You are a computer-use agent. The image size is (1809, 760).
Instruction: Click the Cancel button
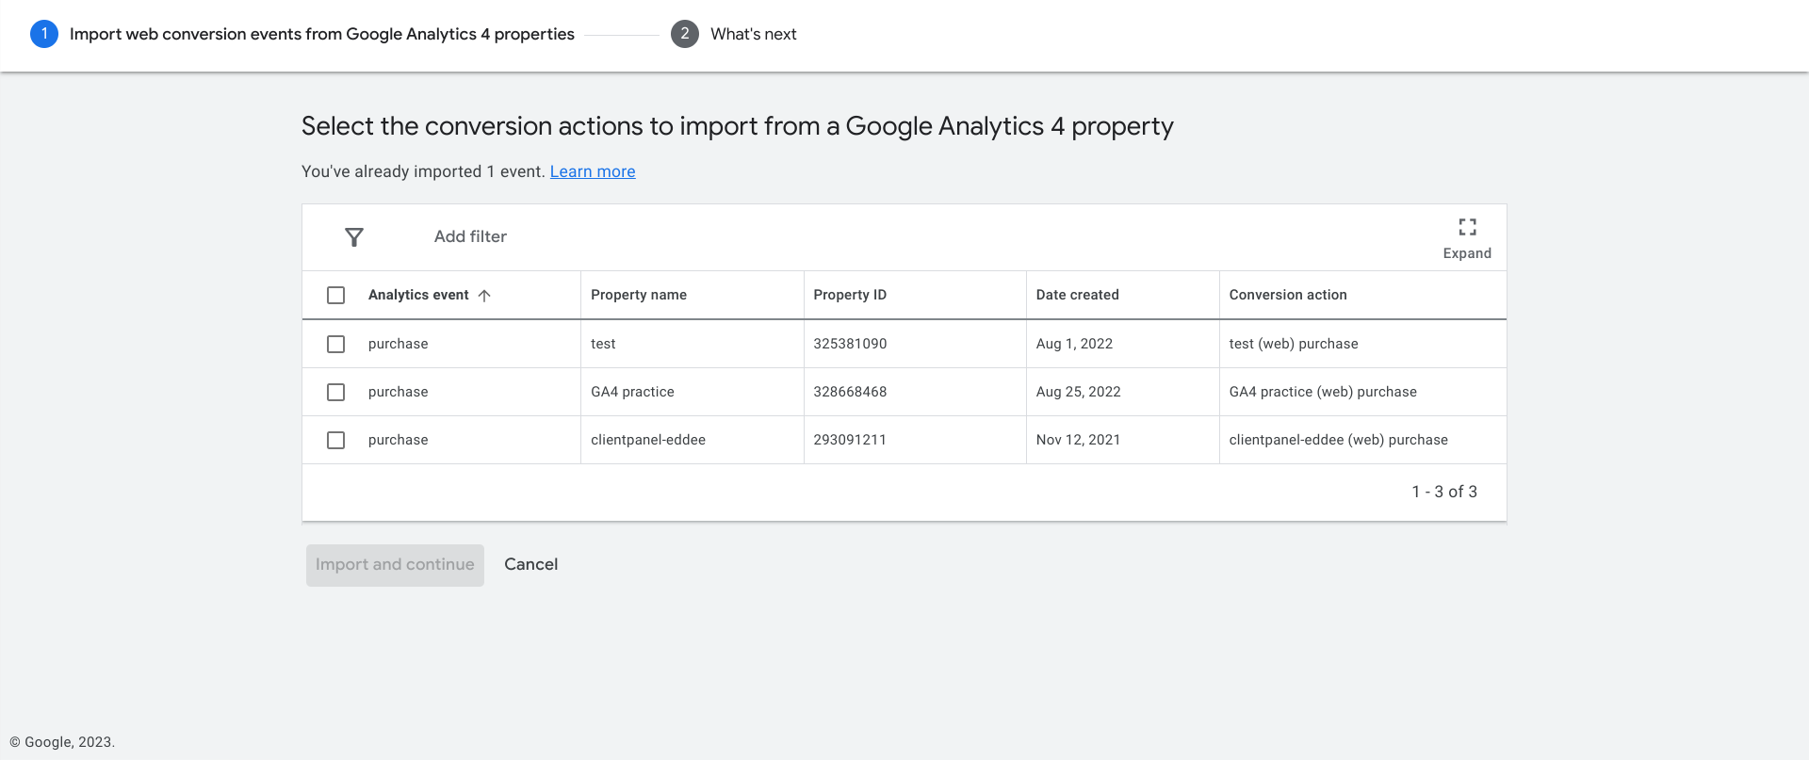[x=530, y=564]
